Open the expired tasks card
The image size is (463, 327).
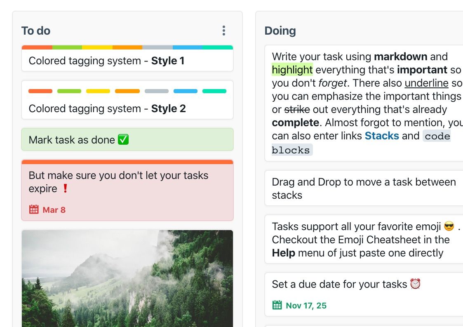click(x=127, y=190)
